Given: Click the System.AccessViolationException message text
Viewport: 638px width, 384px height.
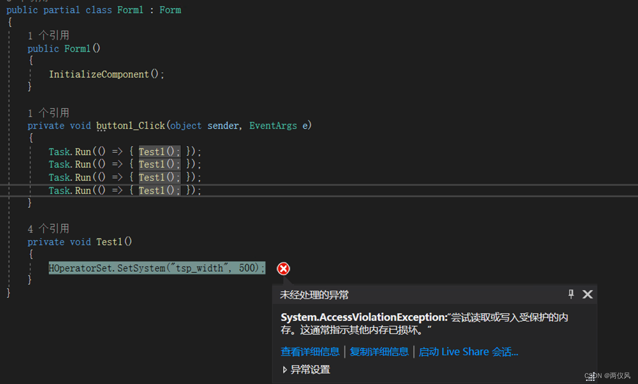Looking at the screenshot, I should point(424,324).
